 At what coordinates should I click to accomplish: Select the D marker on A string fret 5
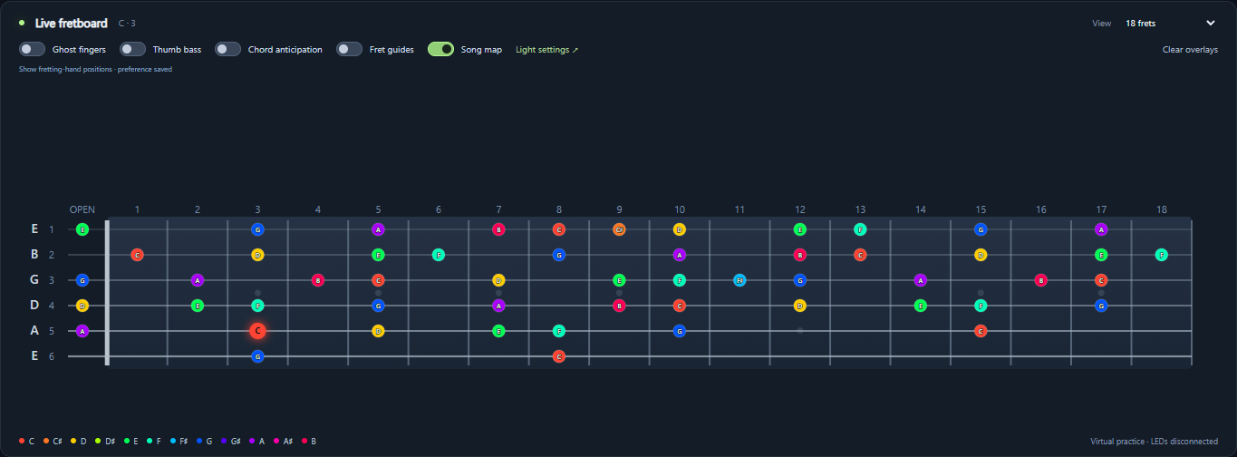378,331
